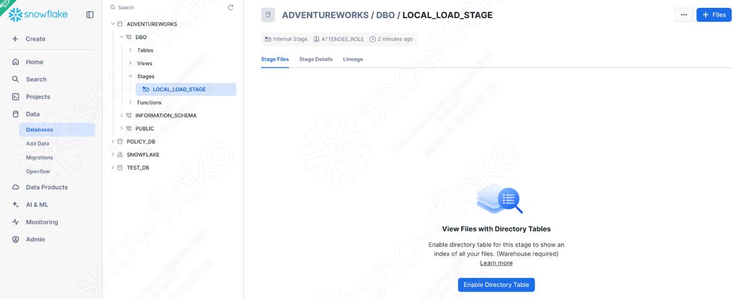Click the Enable Directory Table button
The image size is (737, 308).
[x=496, y=285]
